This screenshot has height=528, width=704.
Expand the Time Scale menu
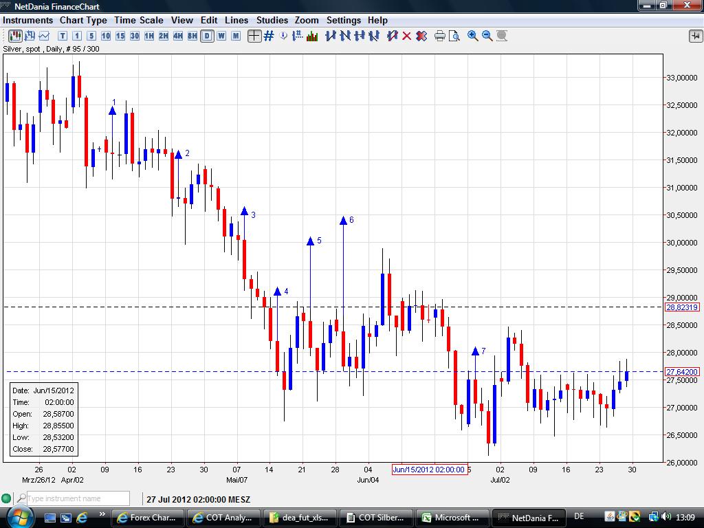point(139,20)
